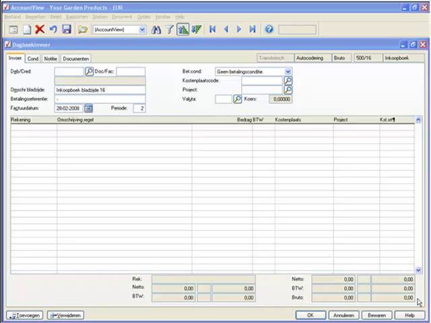The height and width of the screenshot is (323, 431).
Task: Click the Periode input field
Action: click(139, 108)
